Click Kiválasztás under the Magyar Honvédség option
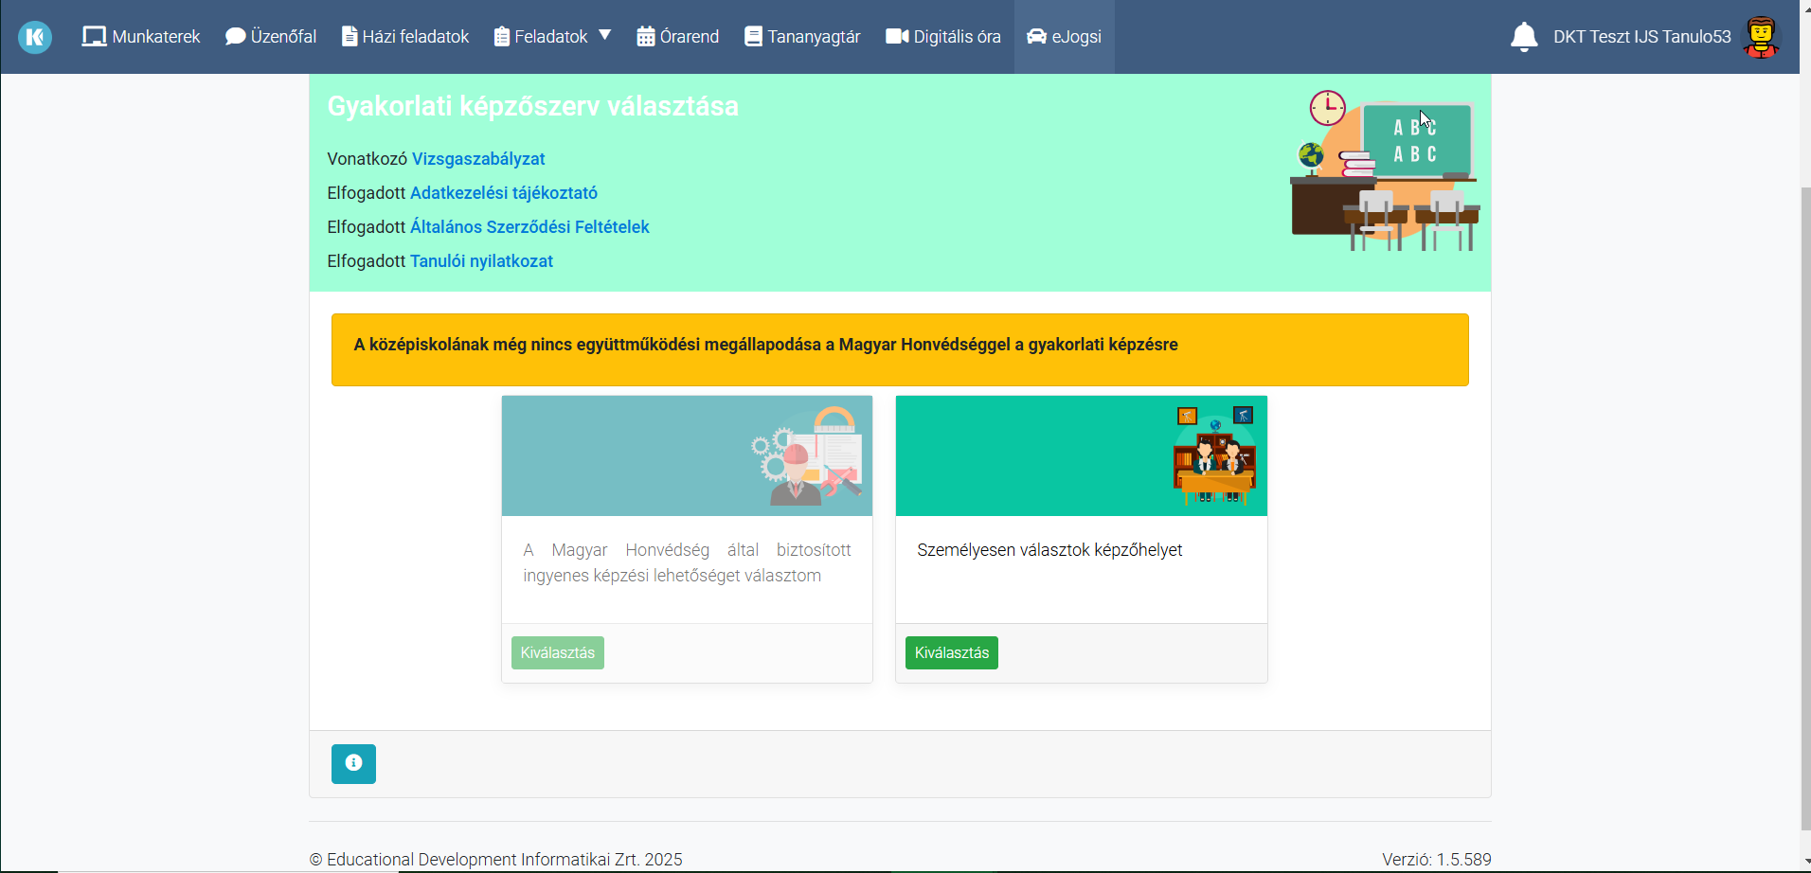This screenshot has width=1811, height=873. [x=558, y=653]
